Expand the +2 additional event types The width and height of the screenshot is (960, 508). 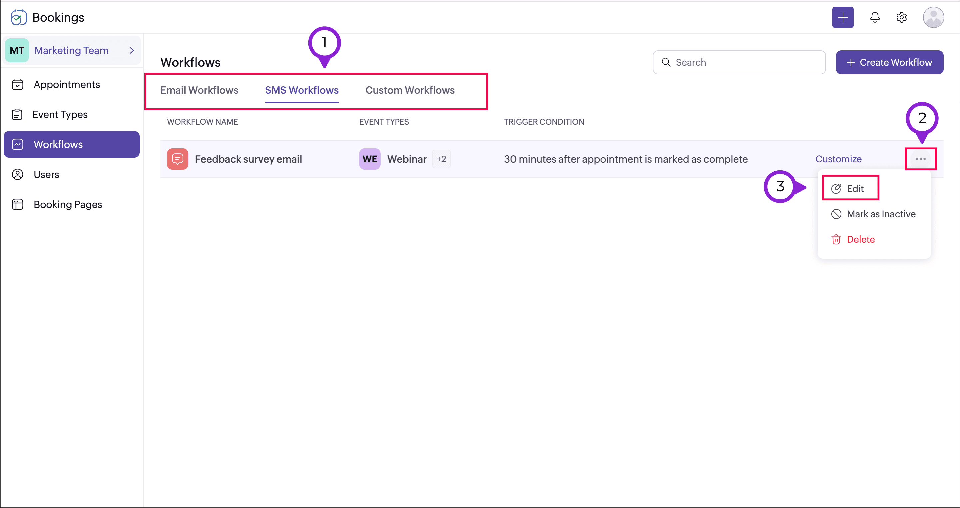pyautogui.click(x=441, y=159)
